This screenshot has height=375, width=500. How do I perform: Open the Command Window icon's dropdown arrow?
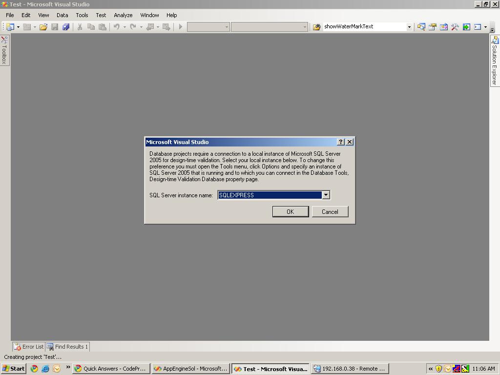[485, 27]
